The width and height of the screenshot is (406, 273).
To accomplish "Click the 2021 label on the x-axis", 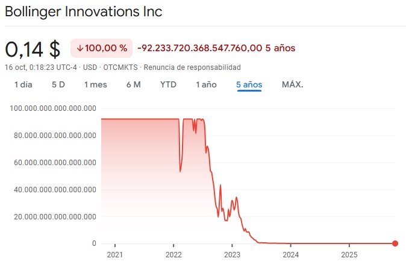I will 114,255.
